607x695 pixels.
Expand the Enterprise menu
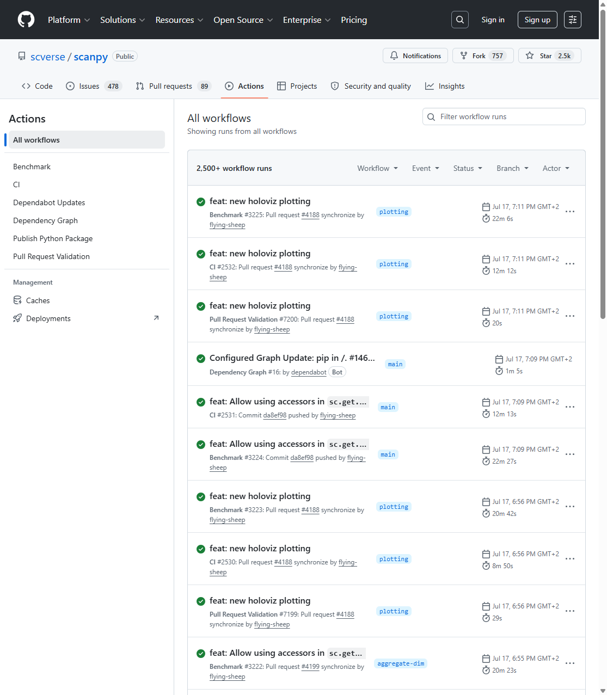tap(307, 20)
